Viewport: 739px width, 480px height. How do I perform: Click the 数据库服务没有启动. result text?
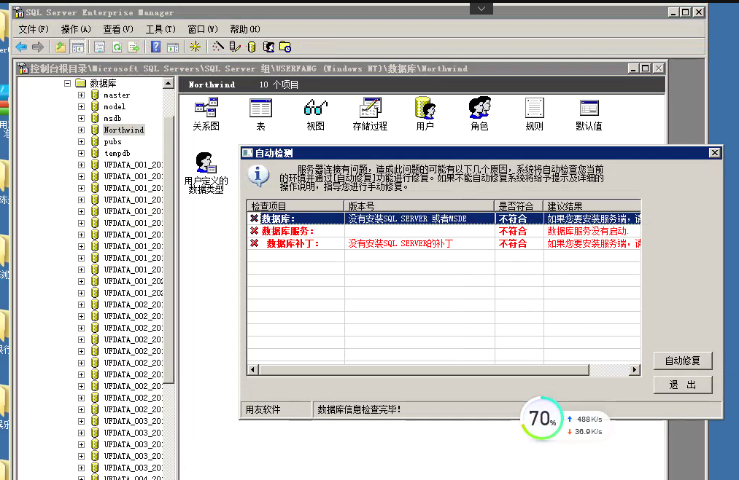click(x=588, y=231)
